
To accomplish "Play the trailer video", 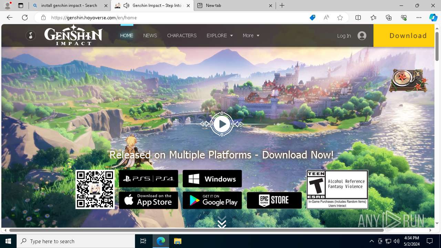I will click(222, 124).
